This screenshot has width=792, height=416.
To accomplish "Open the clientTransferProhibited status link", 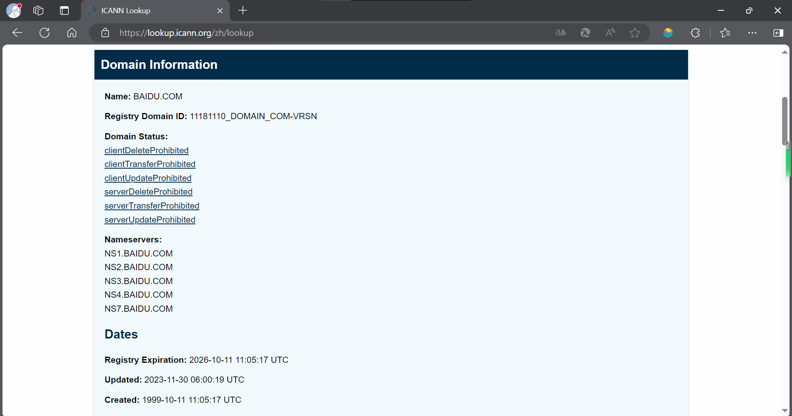I will tap(150, 164).
